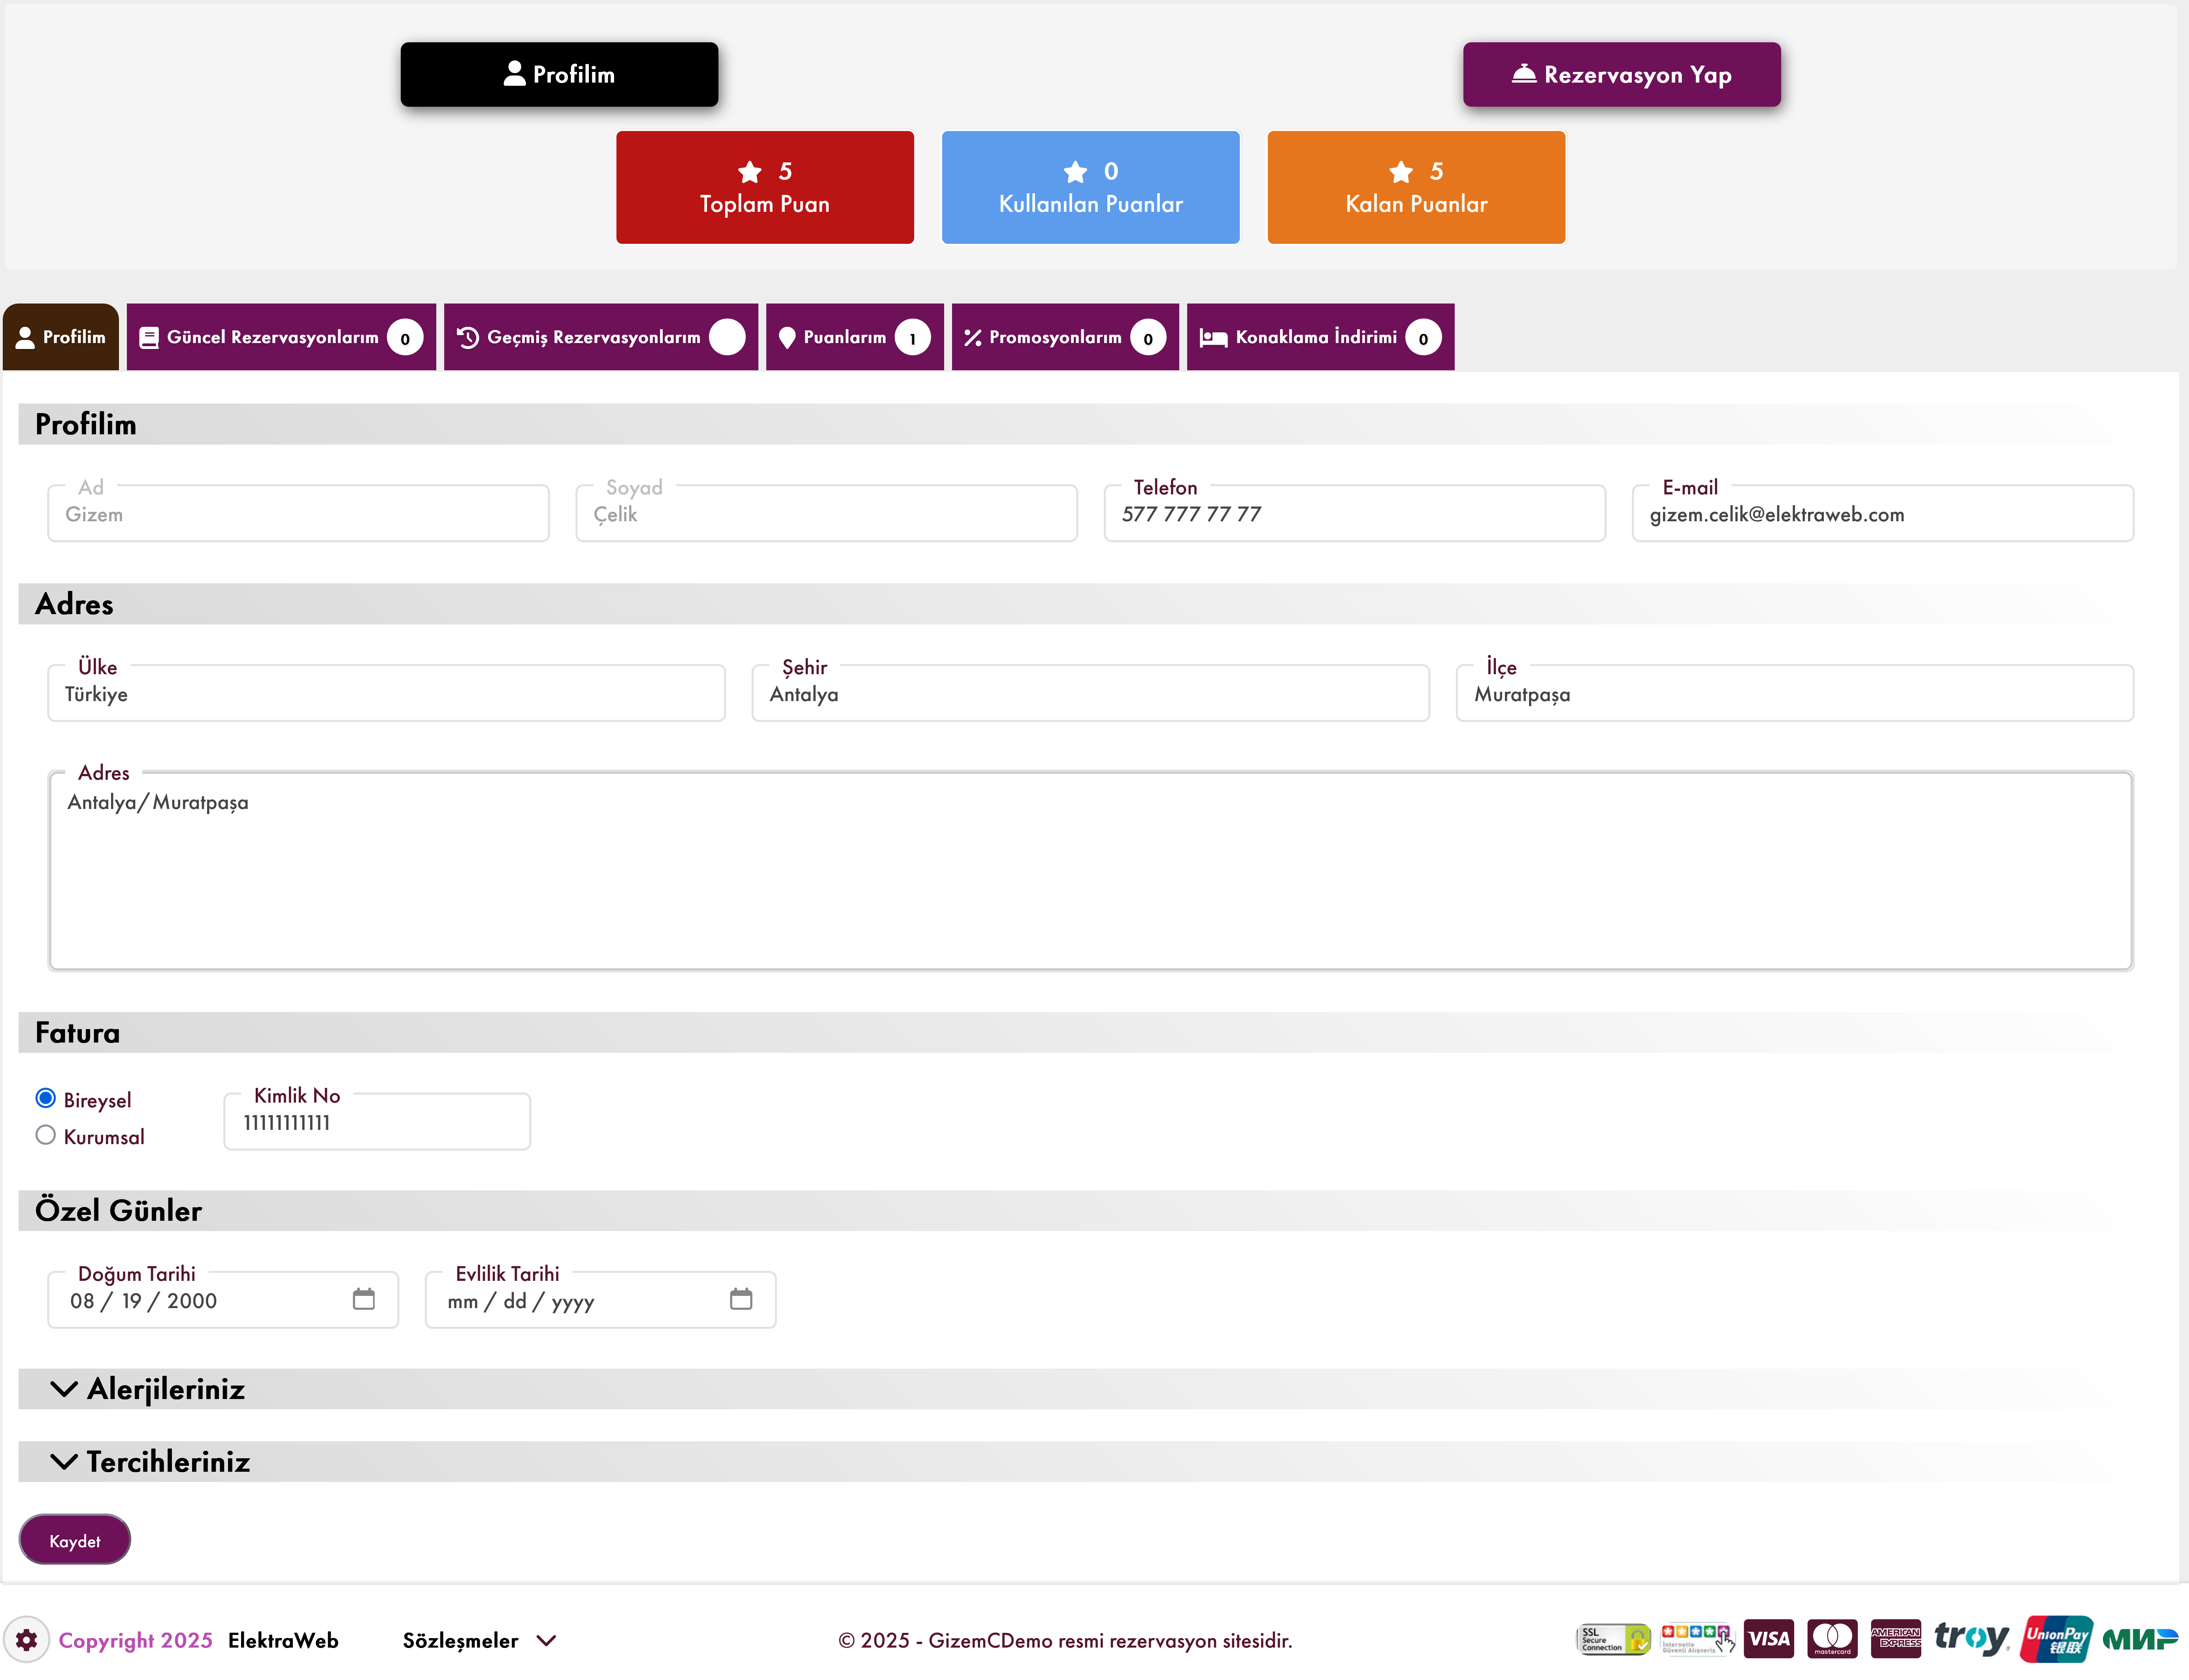Click the count badge on Konaklama İndirimi tab

point(1423,337)
